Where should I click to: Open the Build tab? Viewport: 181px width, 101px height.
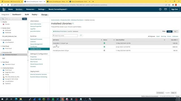click(x=27, y=15)
